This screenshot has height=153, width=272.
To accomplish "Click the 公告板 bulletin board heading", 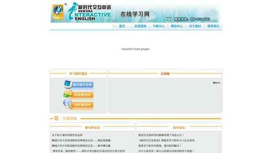I will [x=165, y=74].
